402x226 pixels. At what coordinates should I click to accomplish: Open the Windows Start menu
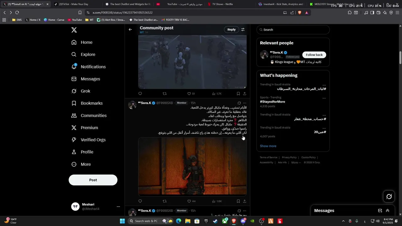tap(122, 221)
